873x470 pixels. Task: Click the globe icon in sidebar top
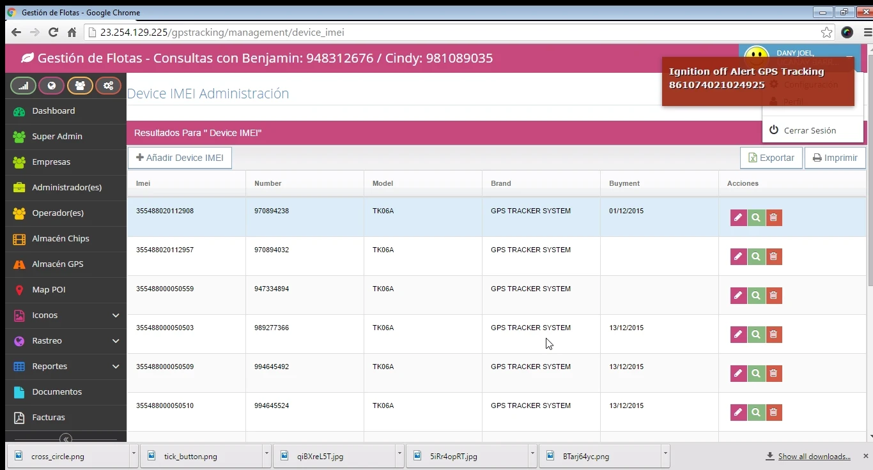(x=52, y=86)
